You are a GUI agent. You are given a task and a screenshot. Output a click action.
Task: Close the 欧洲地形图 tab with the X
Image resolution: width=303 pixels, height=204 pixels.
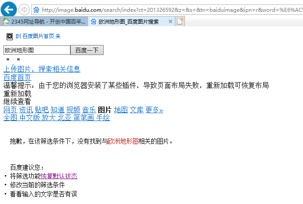[x=171, y=21]
